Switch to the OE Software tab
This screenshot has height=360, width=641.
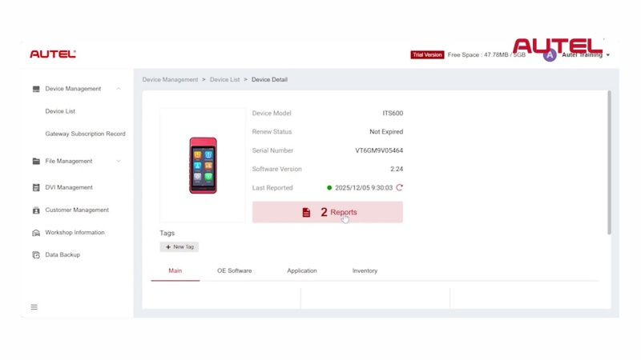[x=234, y=271]
